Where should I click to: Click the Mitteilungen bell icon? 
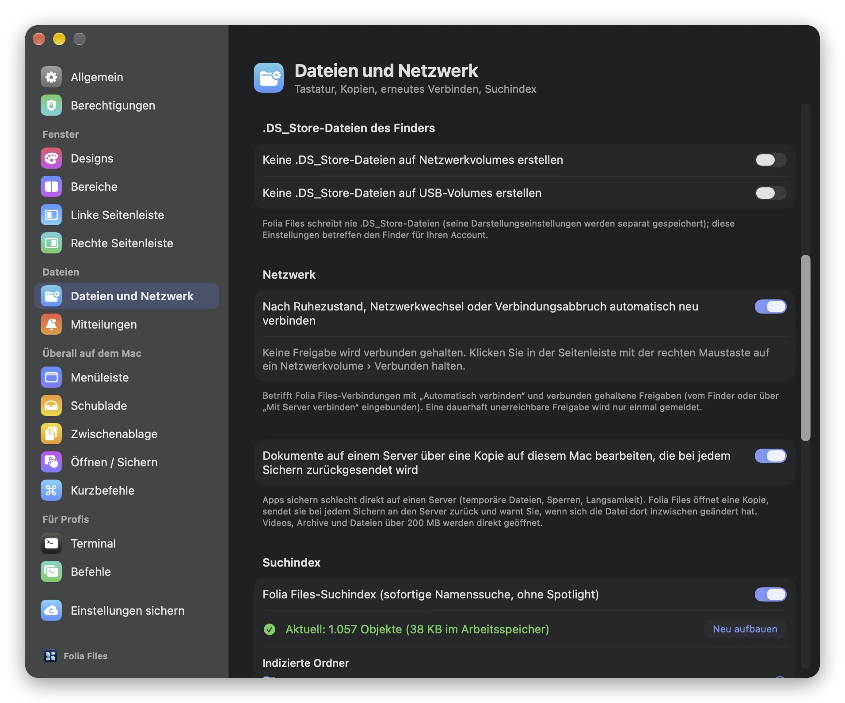click(51, 325)
